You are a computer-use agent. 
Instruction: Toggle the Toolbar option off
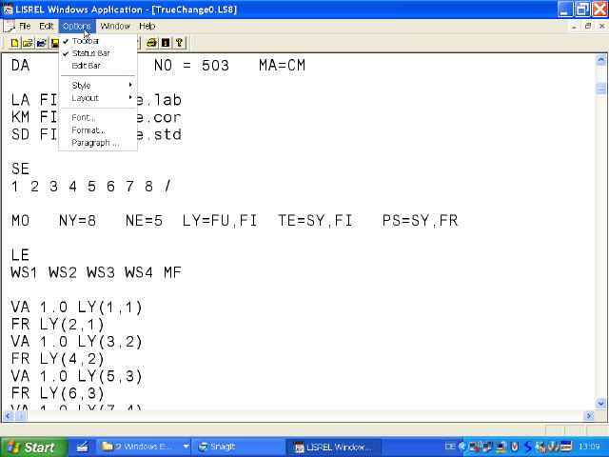(86, 41)
